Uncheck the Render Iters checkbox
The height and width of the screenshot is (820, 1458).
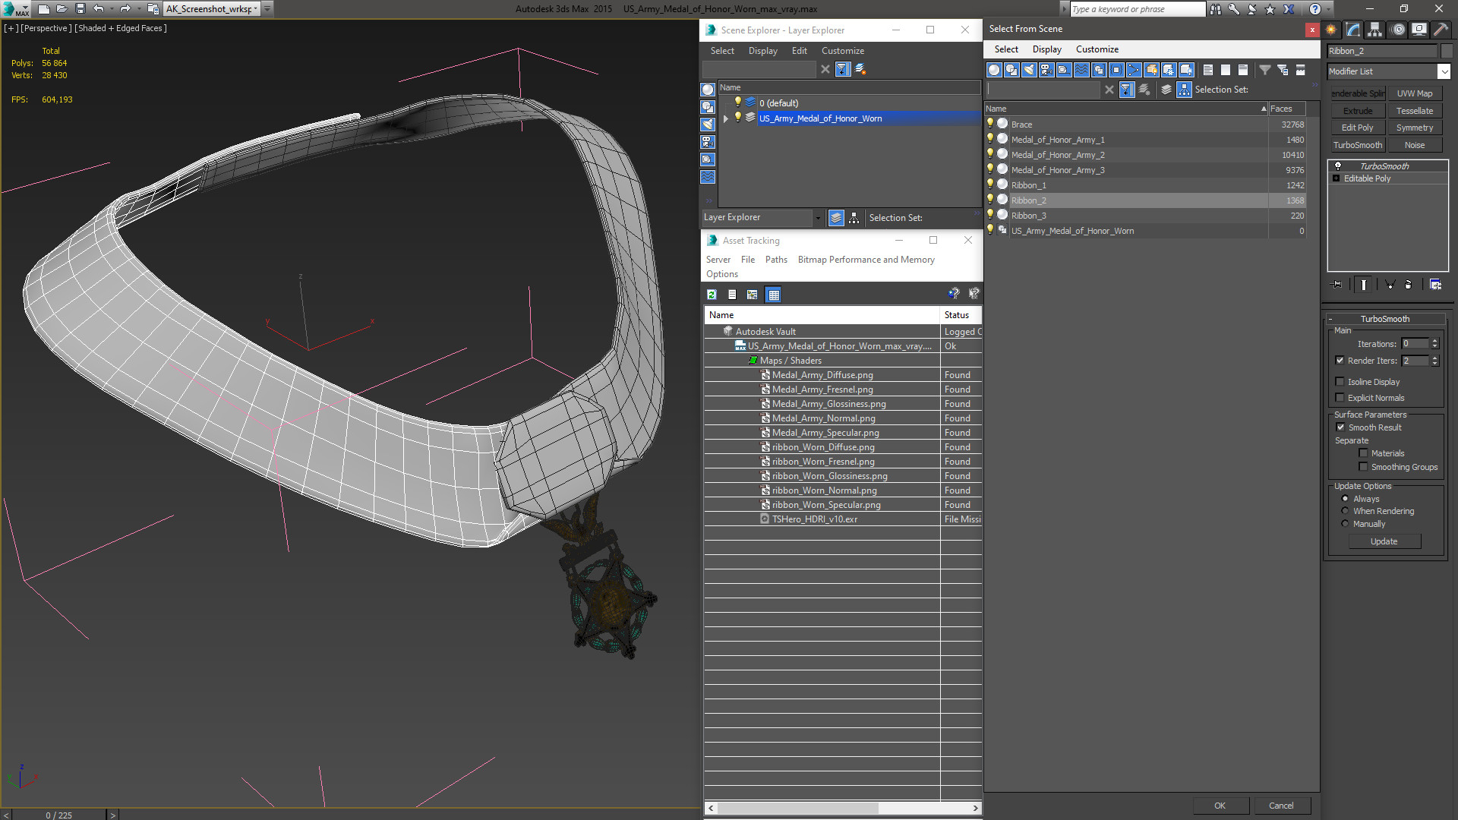pyautogui.click(x=1340, y=361)
